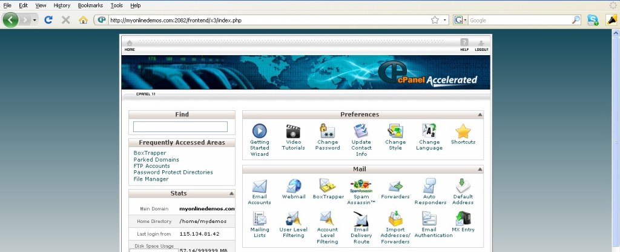The width and height of the screenshot is (620, 252).
Task: Open the Change Style icon
Action: point(395,131)
